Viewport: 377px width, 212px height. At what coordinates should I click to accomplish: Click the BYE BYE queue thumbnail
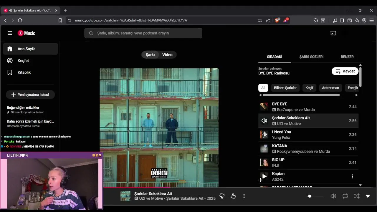(264, 107)
